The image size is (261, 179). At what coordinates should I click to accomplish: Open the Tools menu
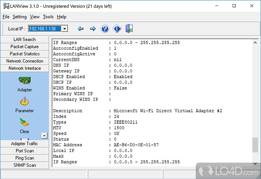click(48, 17)
